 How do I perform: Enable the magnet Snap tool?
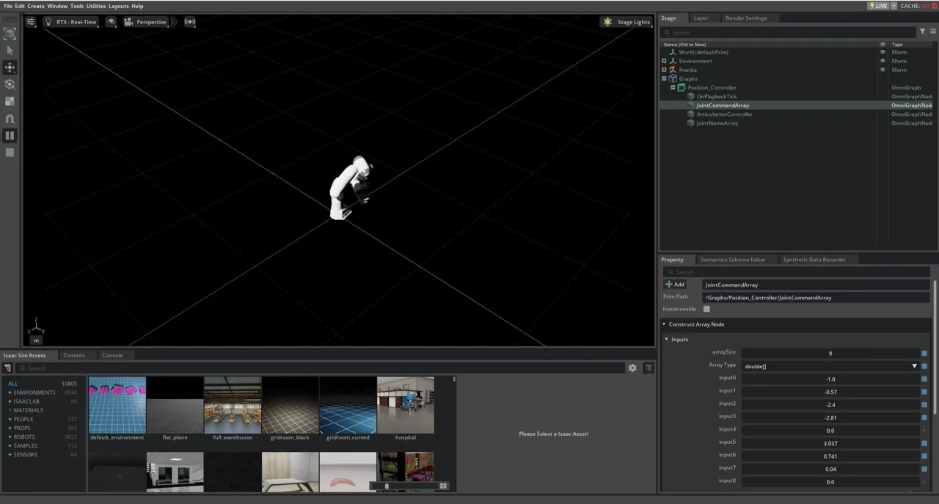10,118
